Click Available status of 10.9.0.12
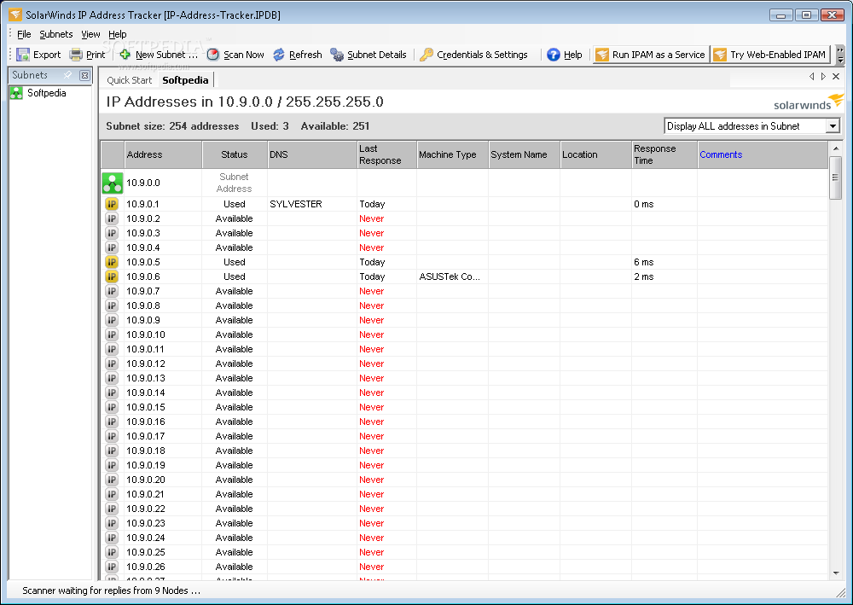Image resolution: width=853 pixels, height=605 pixels. click(234, 364)
